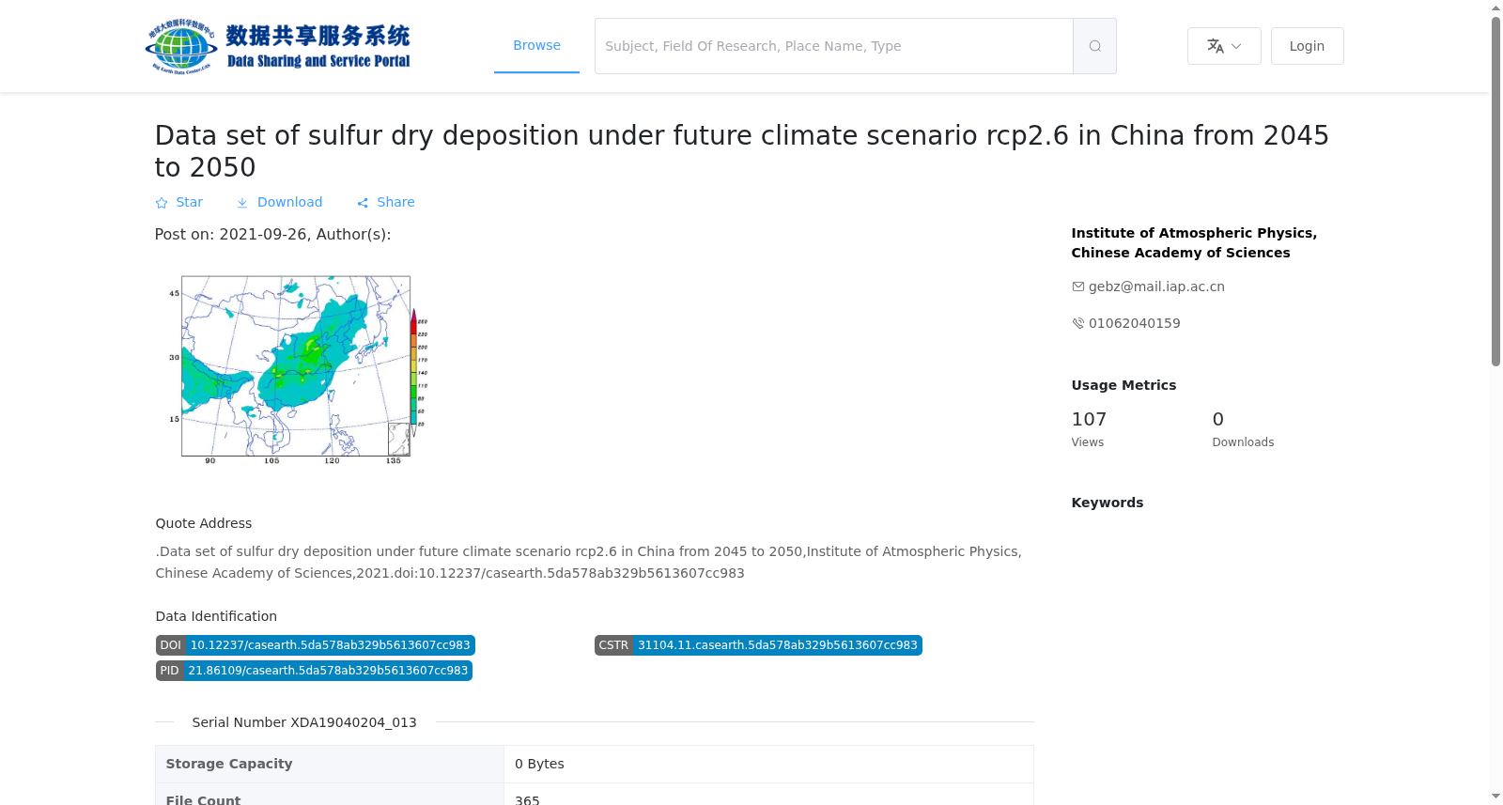Click the Usage Metrics heading
Viewport: 1503px width, 805px height.
click(1123, 385)
